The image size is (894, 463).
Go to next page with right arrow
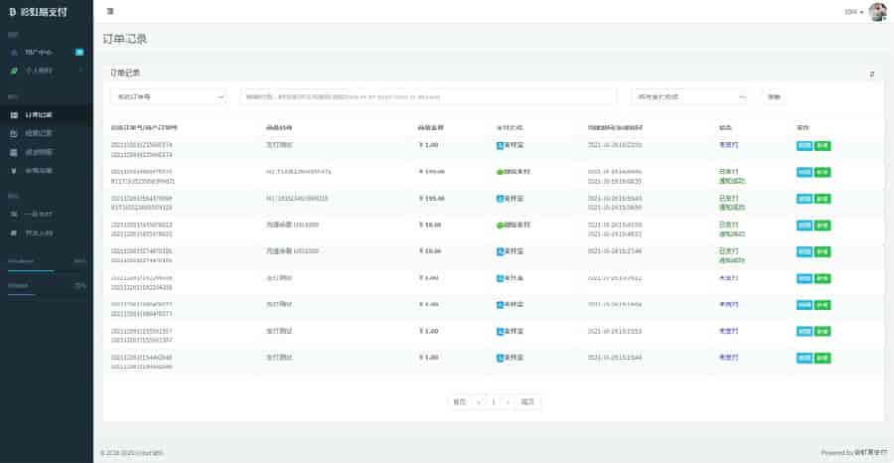coord(508,402)
